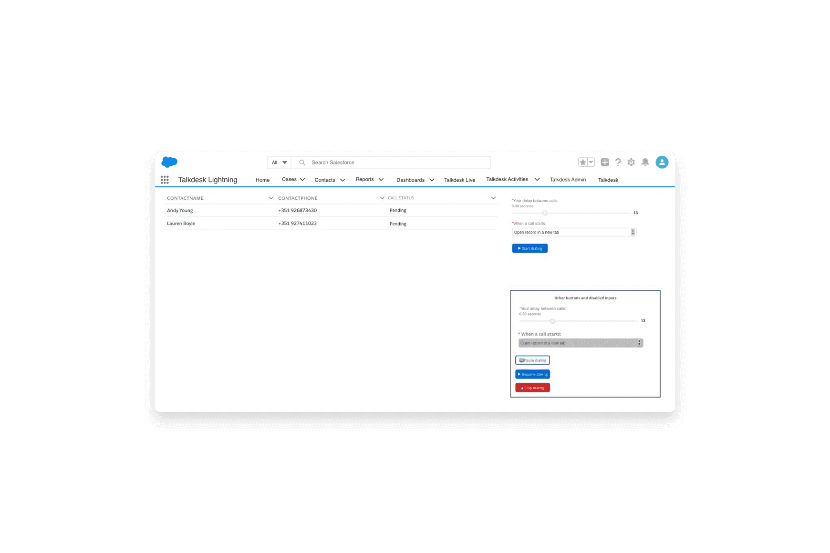This screenshot has height=553, width=830.
Task: Open the Talkdesk Live tab
Action: pos(459,179)
